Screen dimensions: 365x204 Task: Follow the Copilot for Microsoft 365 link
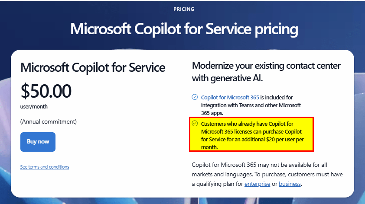pyautogui.click(x=230, y=97)
